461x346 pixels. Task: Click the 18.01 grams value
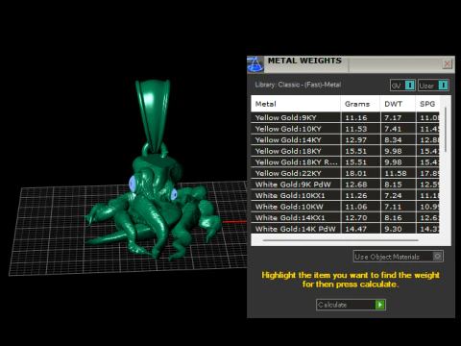coord(356,173)
